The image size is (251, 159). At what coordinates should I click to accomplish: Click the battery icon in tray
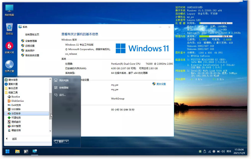[219, 151]
